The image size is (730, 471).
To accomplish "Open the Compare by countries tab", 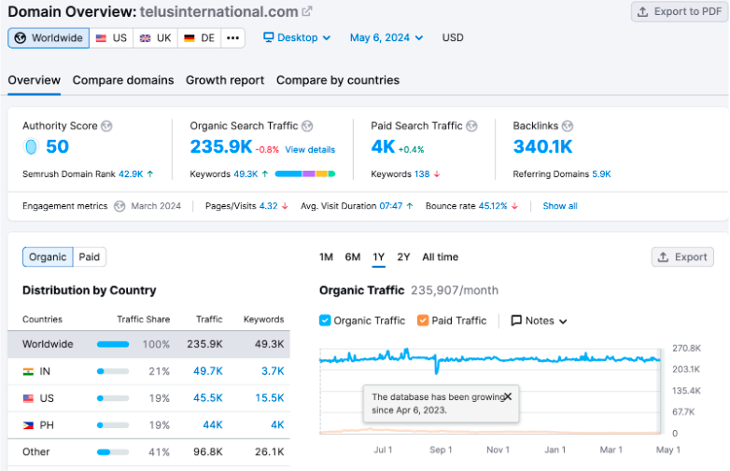I will [338, 80].
